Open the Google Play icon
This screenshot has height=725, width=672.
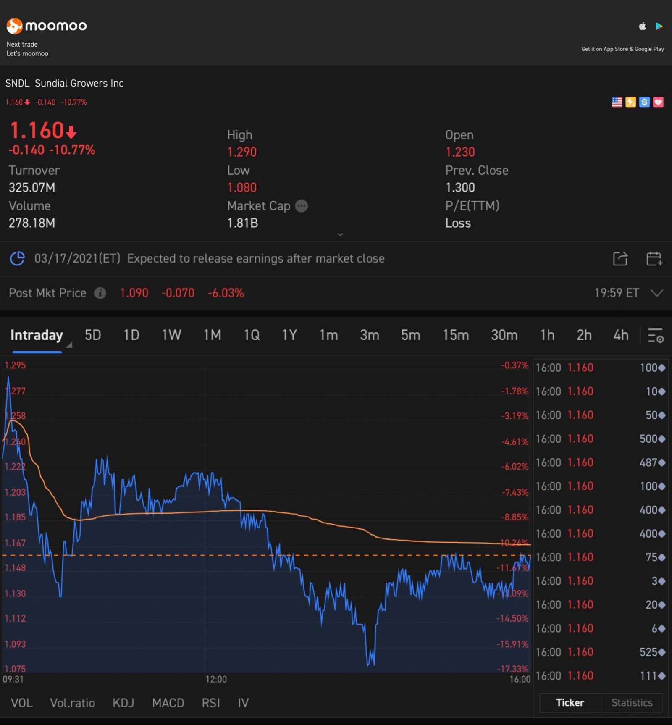click(x=659, y=26)
